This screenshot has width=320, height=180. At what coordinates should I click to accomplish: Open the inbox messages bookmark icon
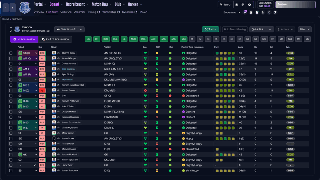[245, 12]
